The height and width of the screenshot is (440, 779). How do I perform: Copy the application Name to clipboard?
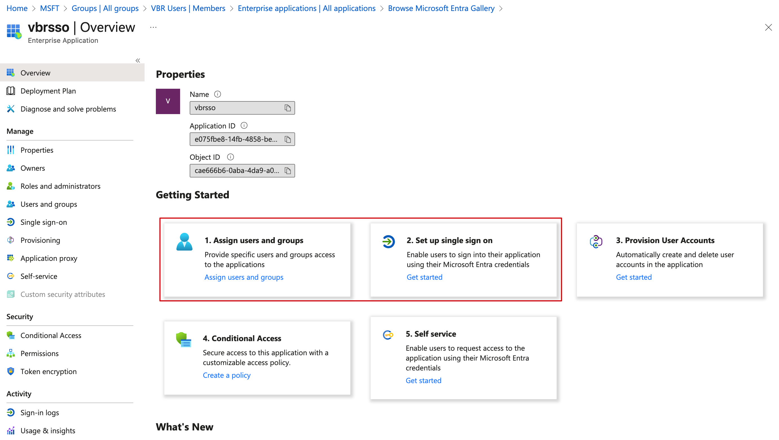click(x=287, y=108)
